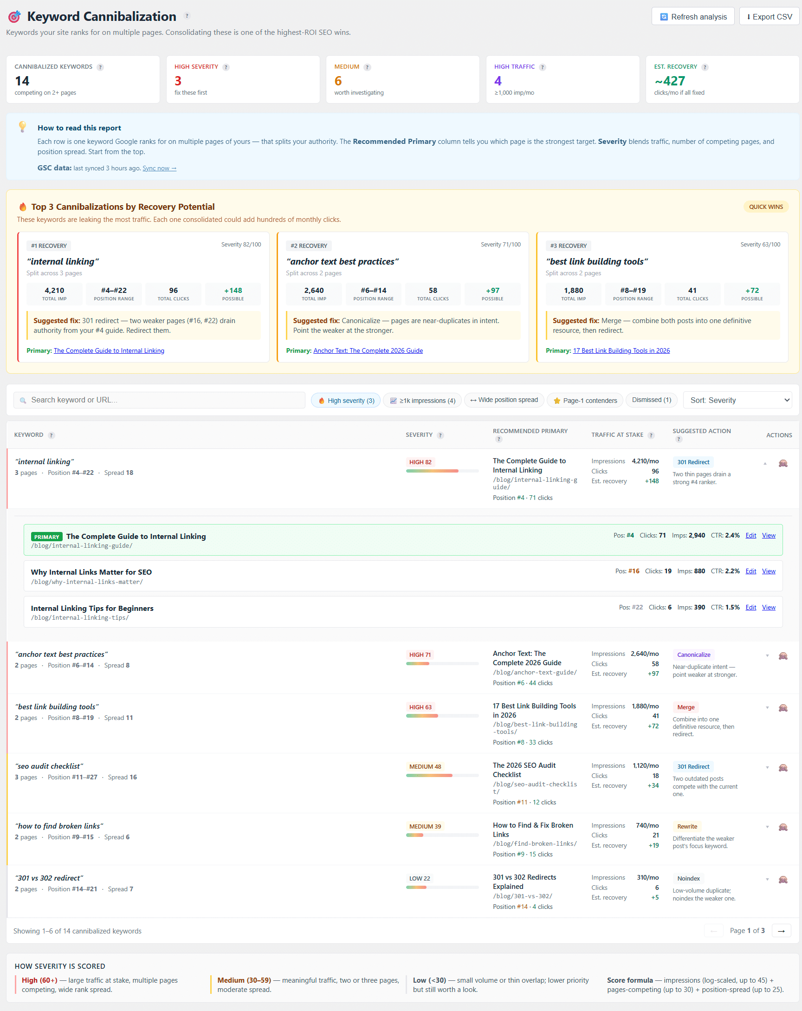The height and width of the screenshot is (1011, 802).
Task: Expand the "301 vs 302 redirect" row
Action: tap(767, 880)
